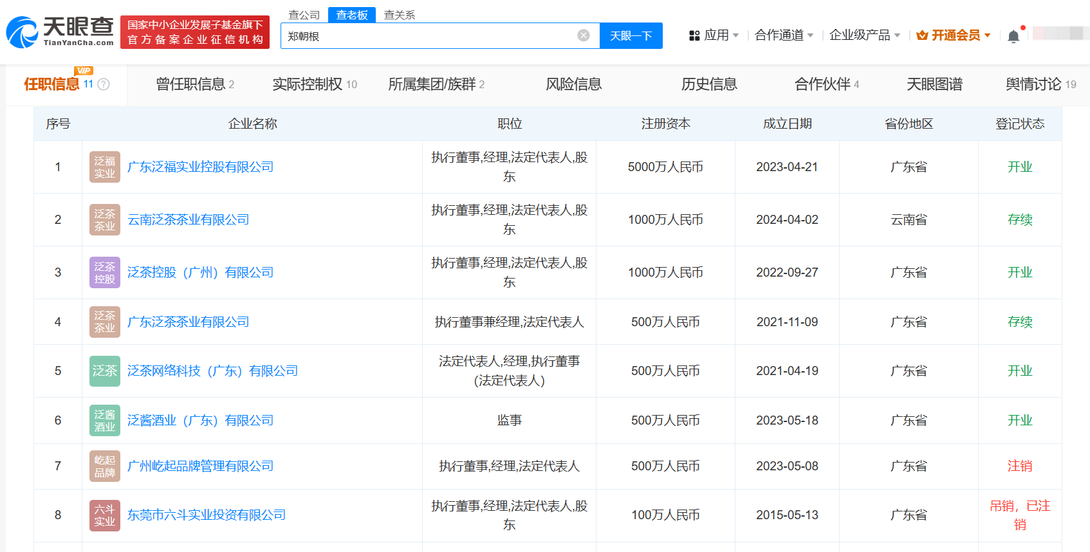
Task: Open 广州屹起品牌管理有限公司 link
Action: (x=201, y=466)
